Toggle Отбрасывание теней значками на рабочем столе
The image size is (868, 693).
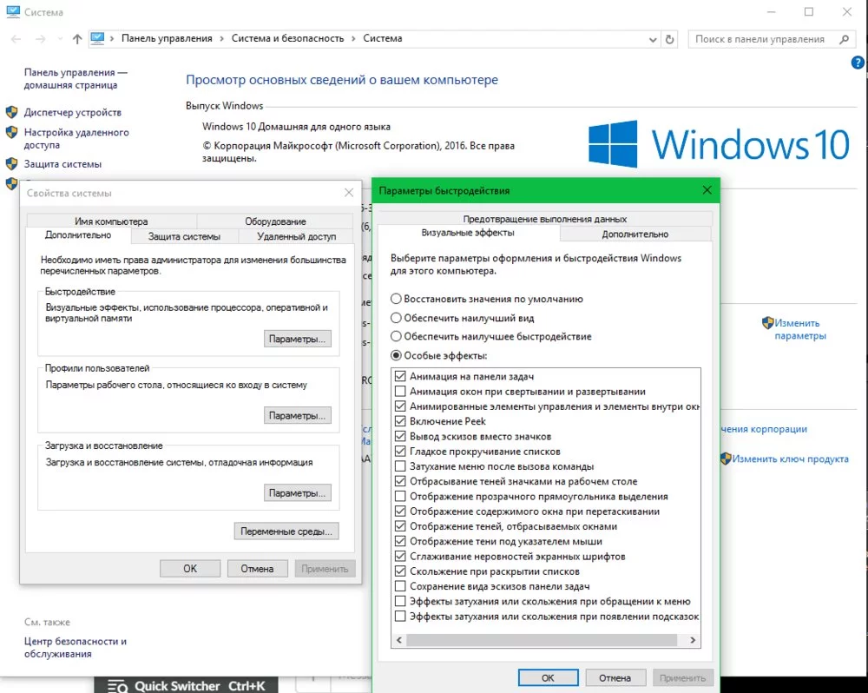coord(400,481)
